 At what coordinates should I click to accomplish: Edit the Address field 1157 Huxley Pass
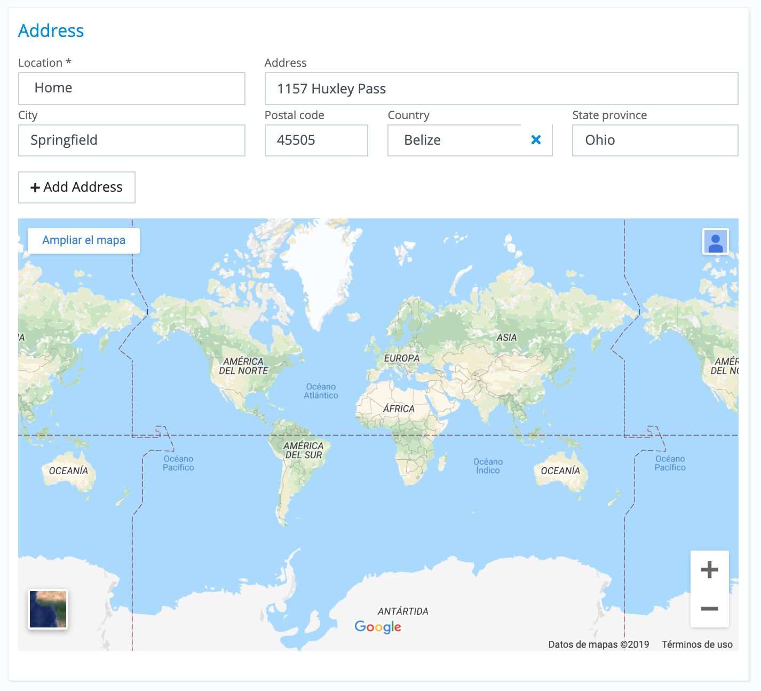[501, 89]
